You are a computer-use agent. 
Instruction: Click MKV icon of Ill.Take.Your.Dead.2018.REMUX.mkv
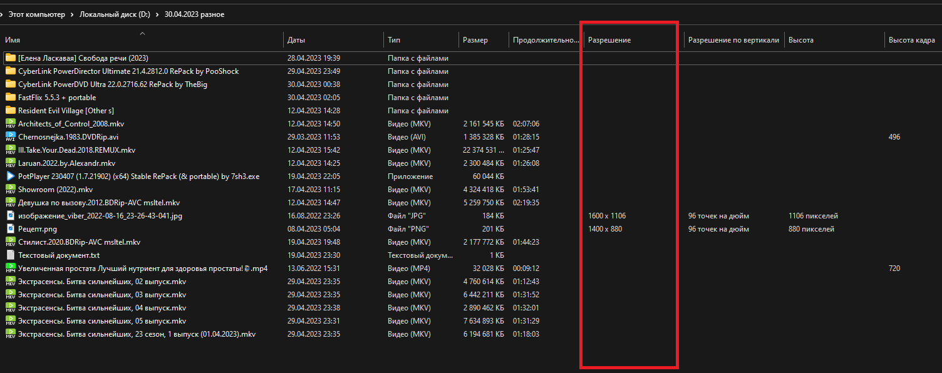click(x=10, y=150)
